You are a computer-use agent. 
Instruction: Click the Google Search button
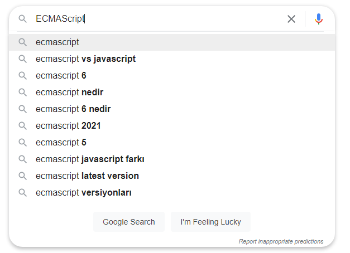click(129, 222)
